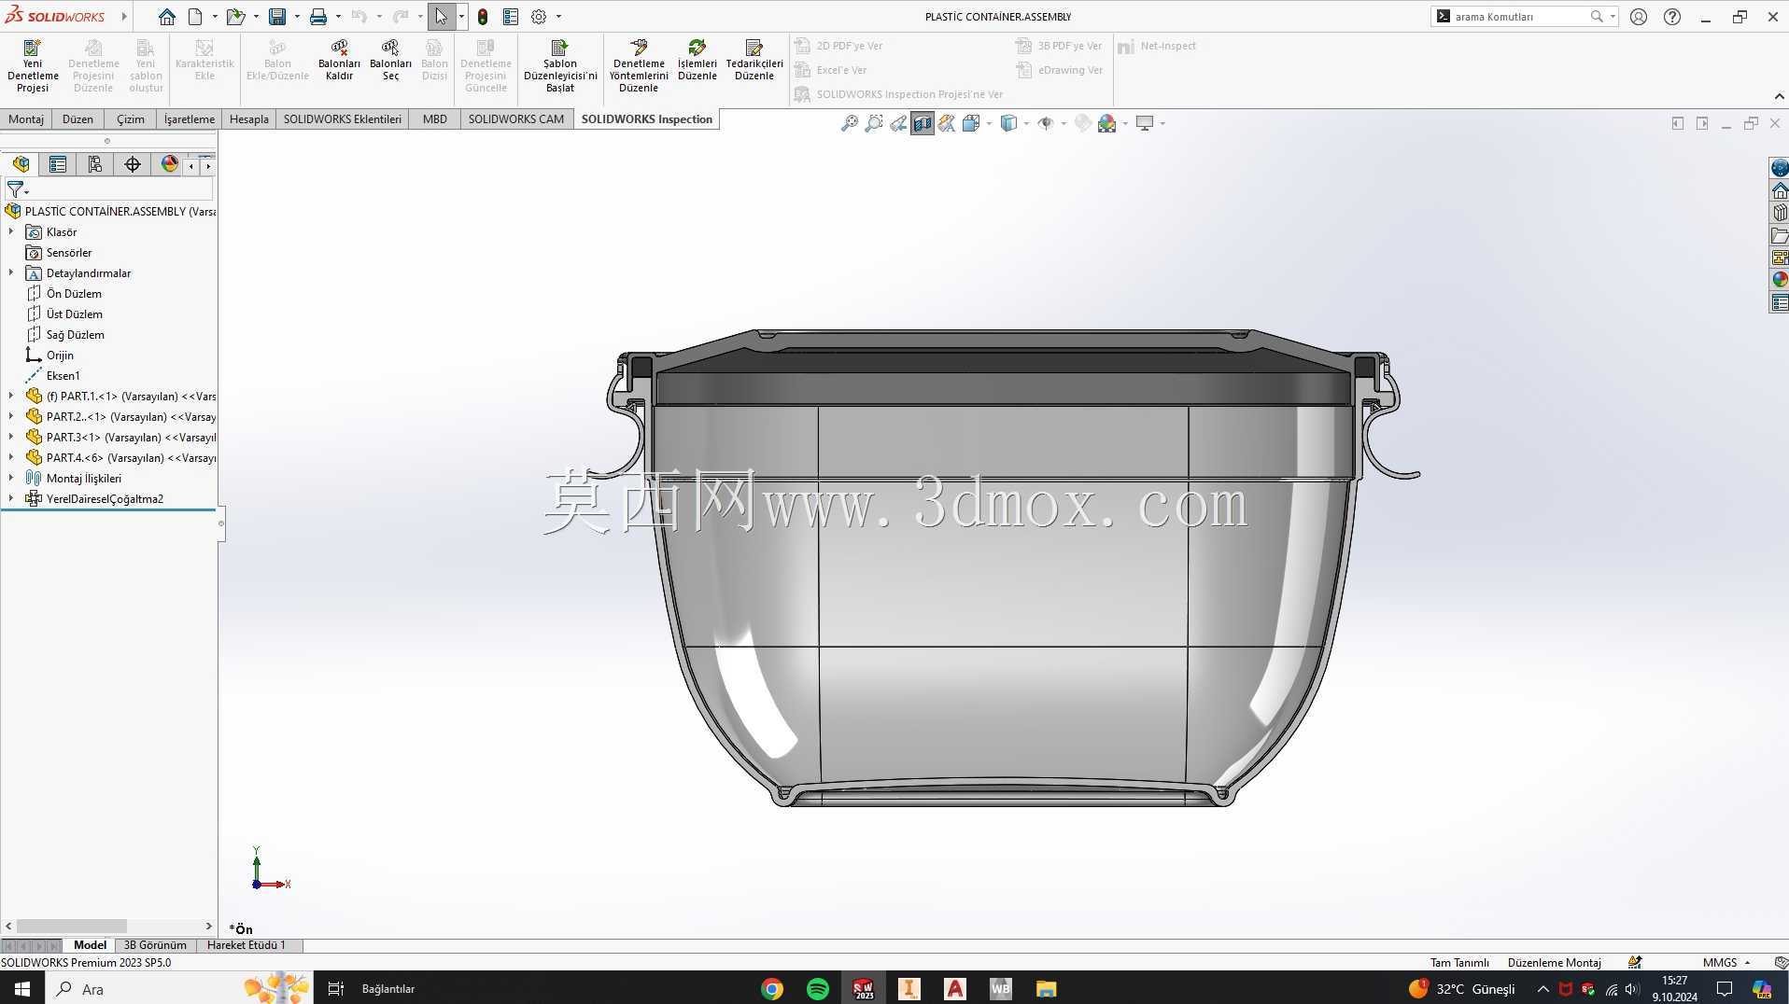The width and height of the screenshot is (1789, 1004).
Task: Open the DimXpertManager crosshair tab
Action: pos(133,164)
